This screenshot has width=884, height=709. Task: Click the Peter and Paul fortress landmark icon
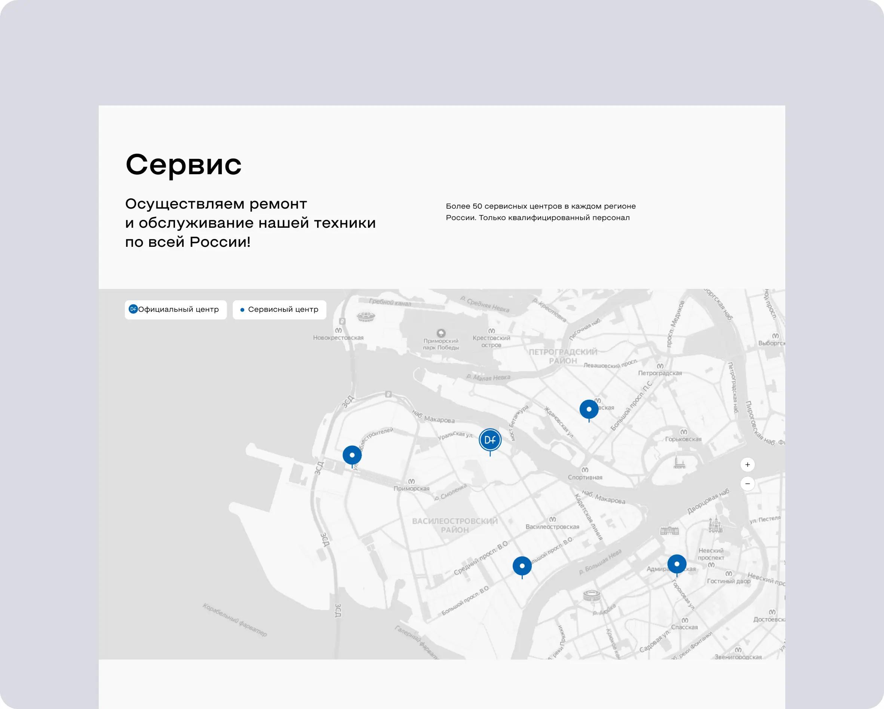pyautogui.click(x=679, y=462)
